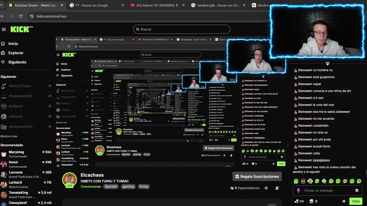Expand following list with Mostrar más
The width and height of the screenshot is (367, 206).
coord(9,136)
